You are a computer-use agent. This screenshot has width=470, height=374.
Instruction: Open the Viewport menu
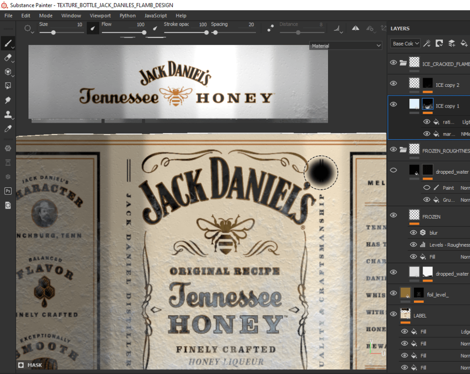point(100,16)
